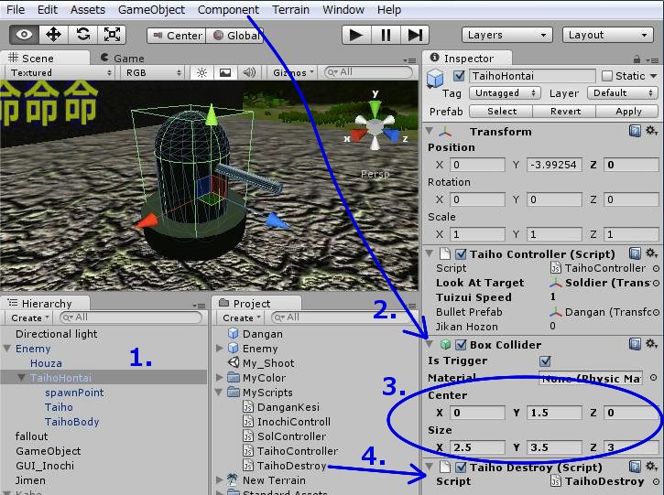Open Hierarchy Create menu
664x495 pixels.
[x=30, y=317]
